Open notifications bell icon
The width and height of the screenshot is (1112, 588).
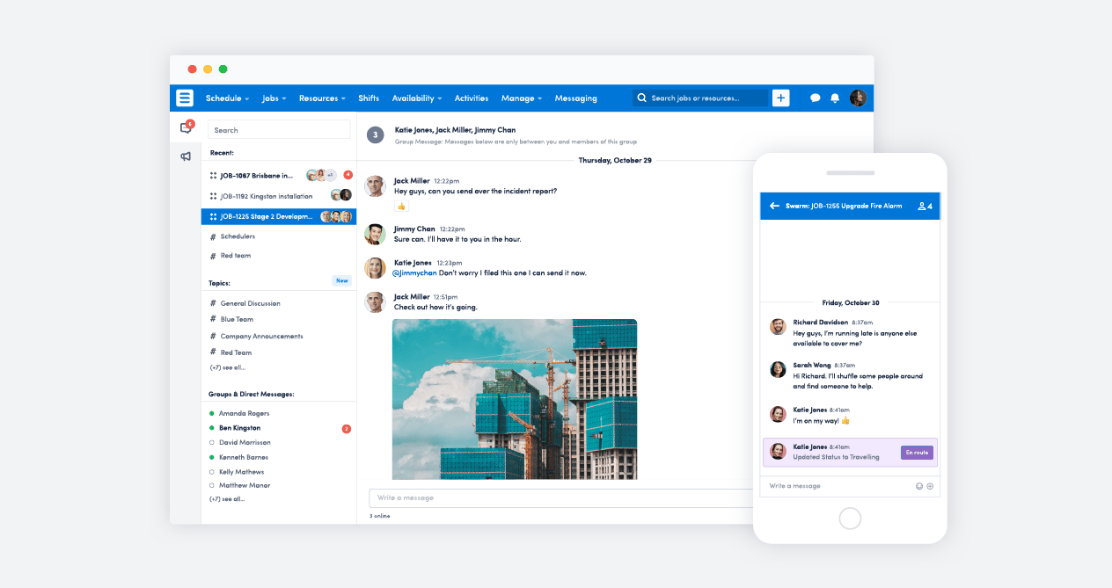[x=835, y=98]
